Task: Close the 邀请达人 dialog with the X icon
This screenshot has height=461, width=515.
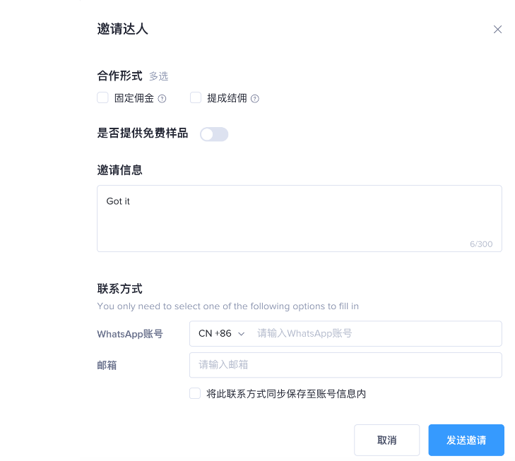Action: point(497,30)
